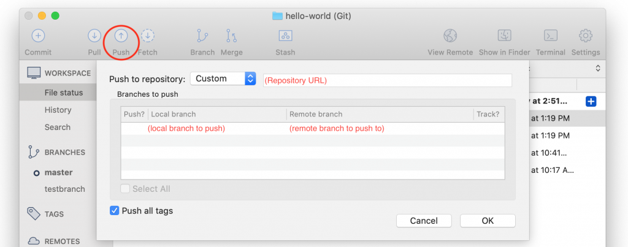Select the testbranch branch
The image size is (628, 247).
click(64, 189)
